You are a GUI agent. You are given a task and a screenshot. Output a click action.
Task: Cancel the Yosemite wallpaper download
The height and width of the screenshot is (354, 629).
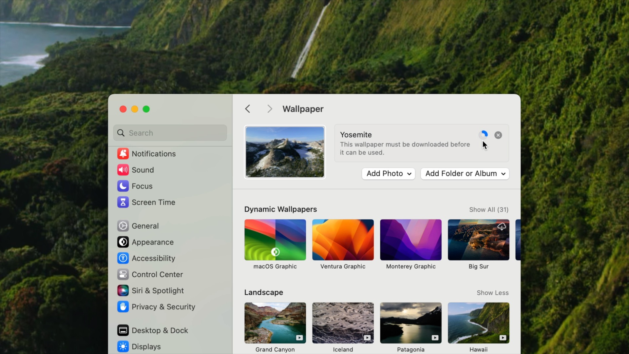(498, 135)
